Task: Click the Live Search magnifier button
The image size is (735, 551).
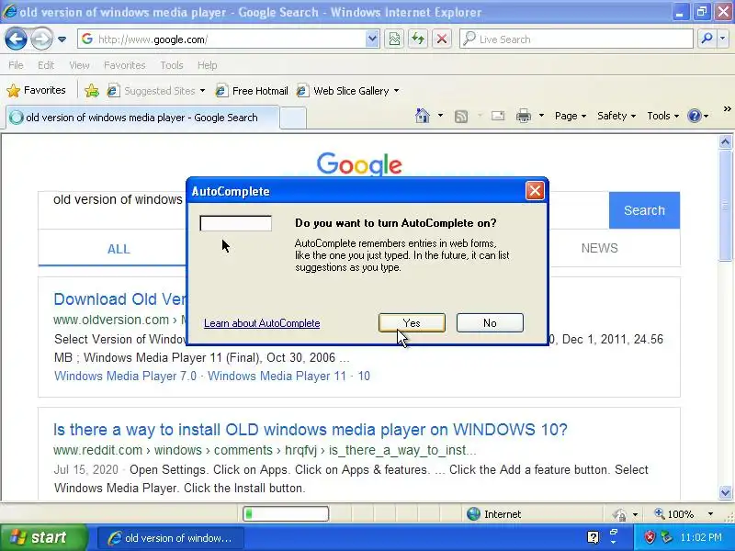Action: tap(707, 39)
